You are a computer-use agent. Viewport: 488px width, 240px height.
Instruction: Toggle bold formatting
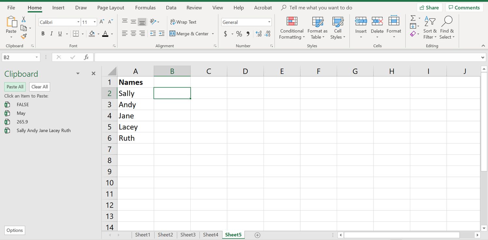(43, 34)
